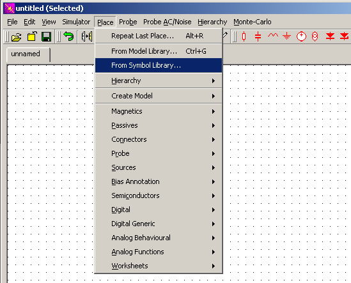
Task: Click the mirror/flip icon in the toolbar
Action: [86, 36]
